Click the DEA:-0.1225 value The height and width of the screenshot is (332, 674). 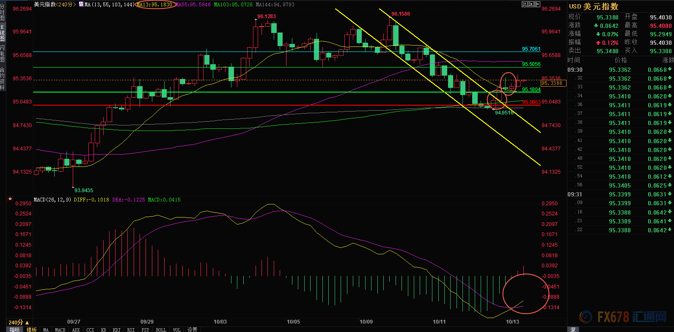(x=129, y=199)
